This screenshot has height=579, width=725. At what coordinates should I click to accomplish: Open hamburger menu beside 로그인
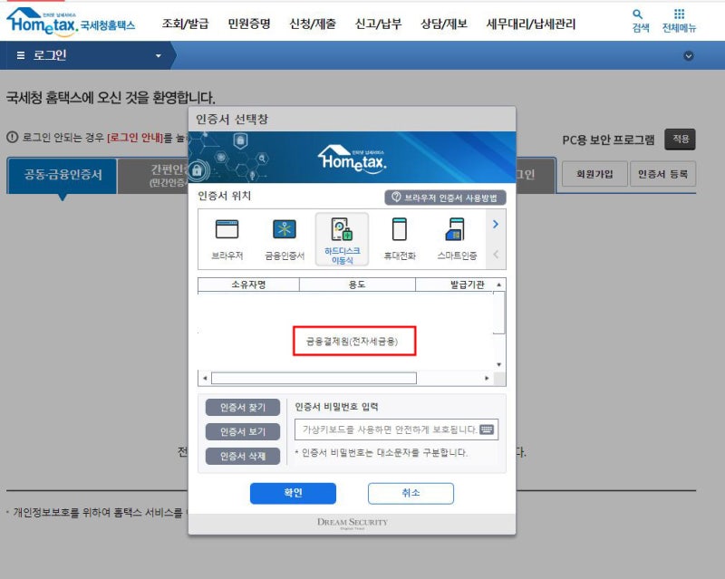[x=20, y=55]
